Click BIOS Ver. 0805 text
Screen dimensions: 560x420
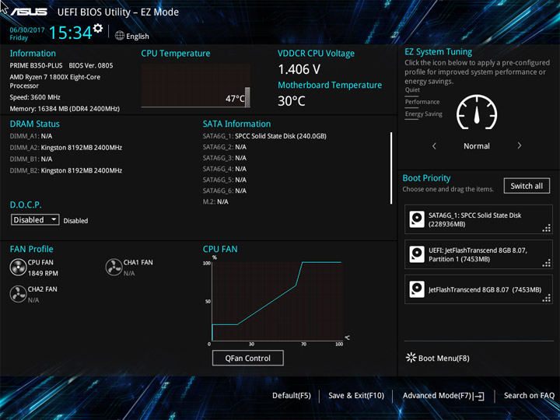coord(91,65)
